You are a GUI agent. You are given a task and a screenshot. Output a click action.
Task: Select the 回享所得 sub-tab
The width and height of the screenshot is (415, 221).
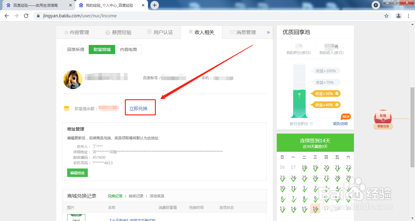coord(76,49)
